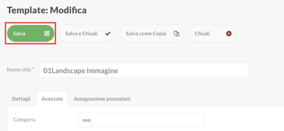The width and height of the screenshot is (284, 131).
Task: Switch to the Dettagli tab
Action: 21,99
